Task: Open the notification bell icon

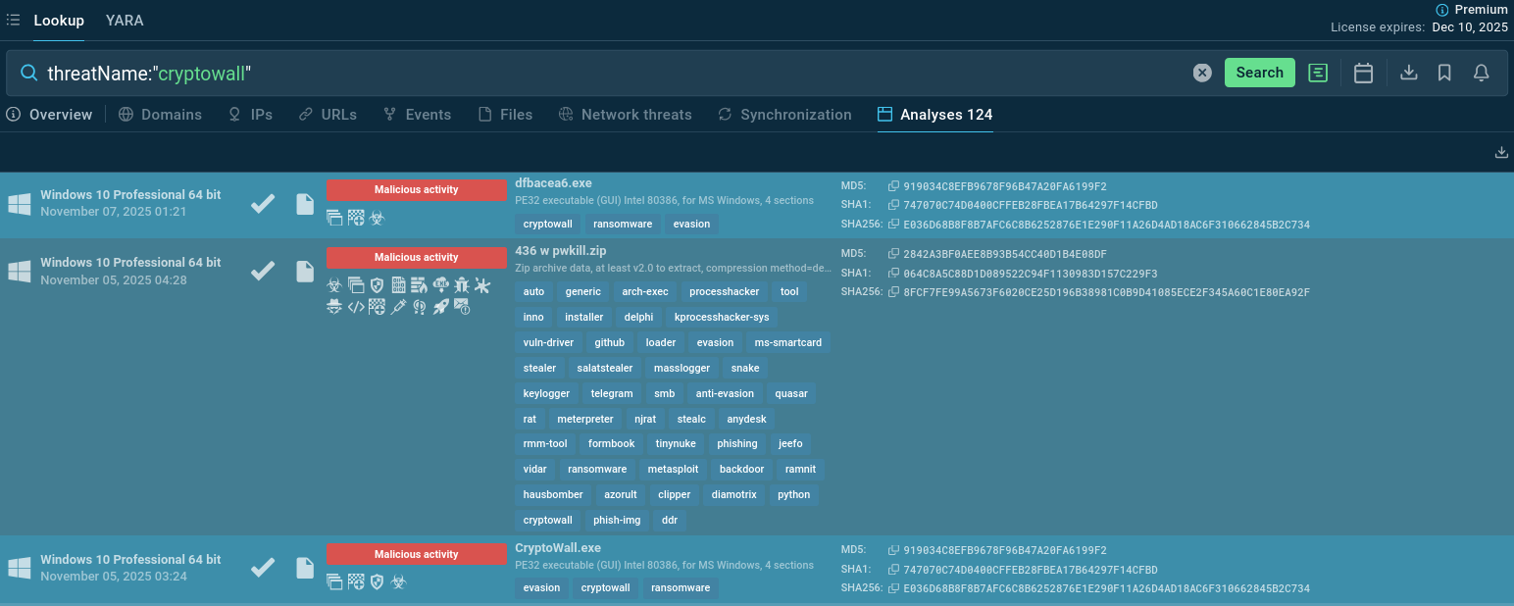Action: (1481, 73)
